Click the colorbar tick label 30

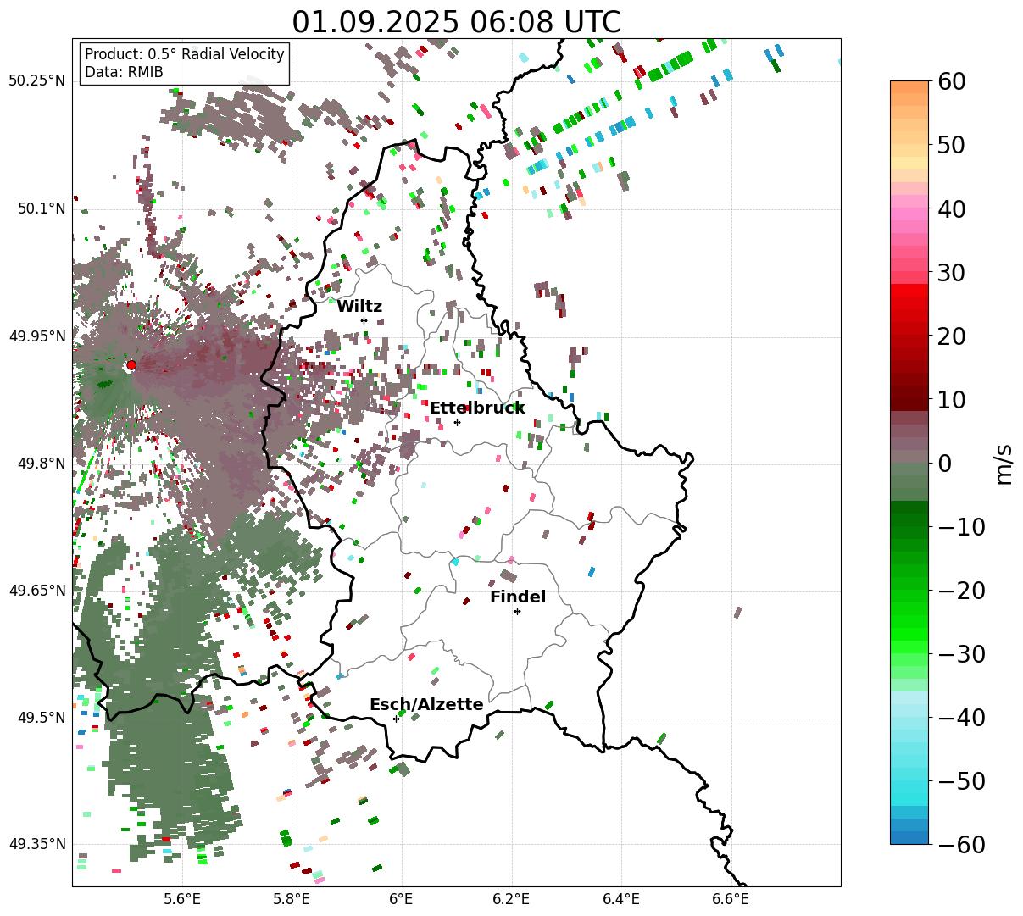(x=951, y=272)
